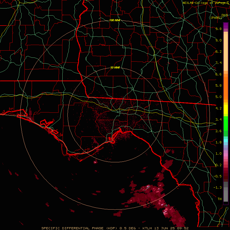
Task: Click the 100 NMI range ring label
Action: pos(115,20)
